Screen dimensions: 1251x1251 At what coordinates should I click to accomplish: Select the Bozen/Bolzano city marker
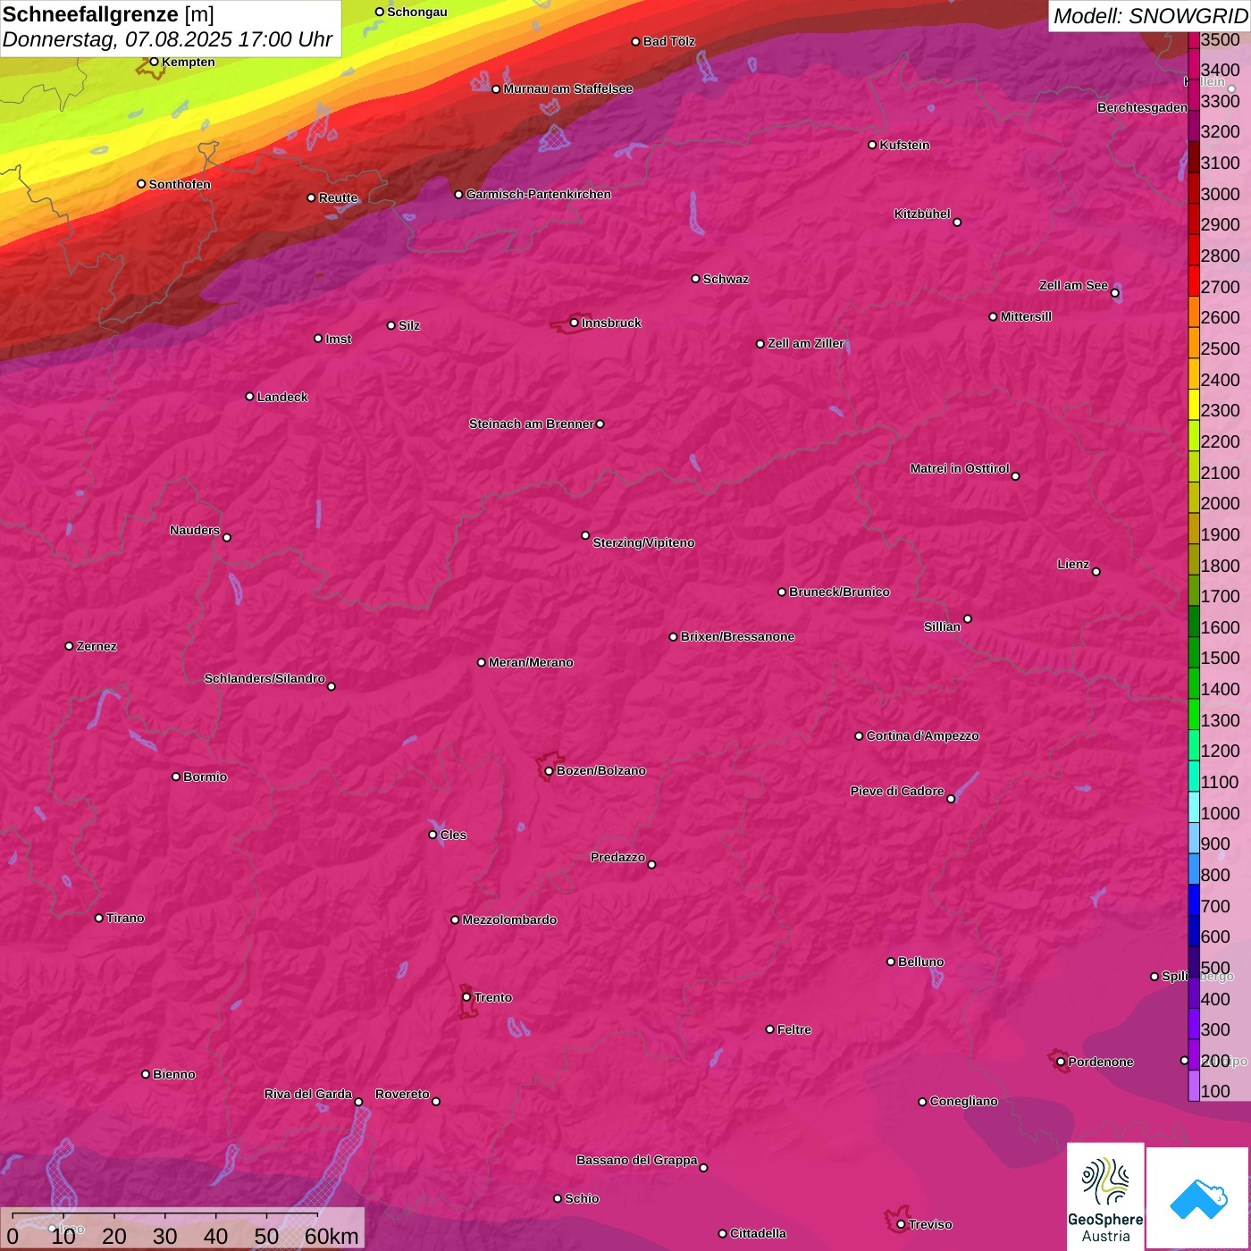[549, 771]
